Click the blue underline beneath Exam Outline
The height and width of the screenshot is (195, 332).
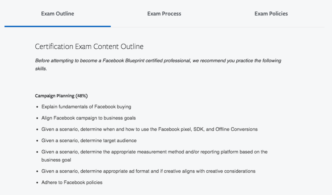pyautogui.click(x=58, y=26)
